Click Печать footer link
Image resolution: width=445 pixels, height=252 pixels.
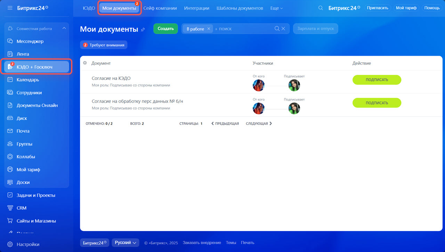pyautogui.click(x=248, y=243)
